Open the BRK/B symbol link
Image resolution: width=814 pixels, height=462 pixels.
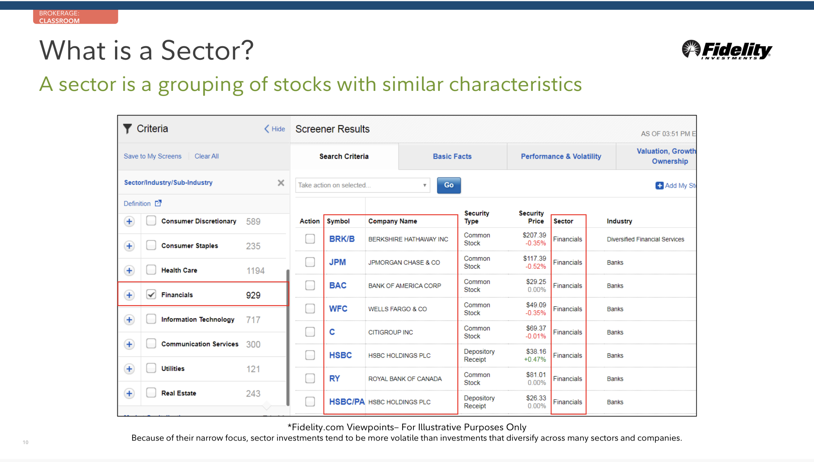coord(341,239)
